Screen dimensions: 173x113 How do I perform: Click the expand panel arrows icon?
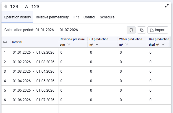pos(167,6)
